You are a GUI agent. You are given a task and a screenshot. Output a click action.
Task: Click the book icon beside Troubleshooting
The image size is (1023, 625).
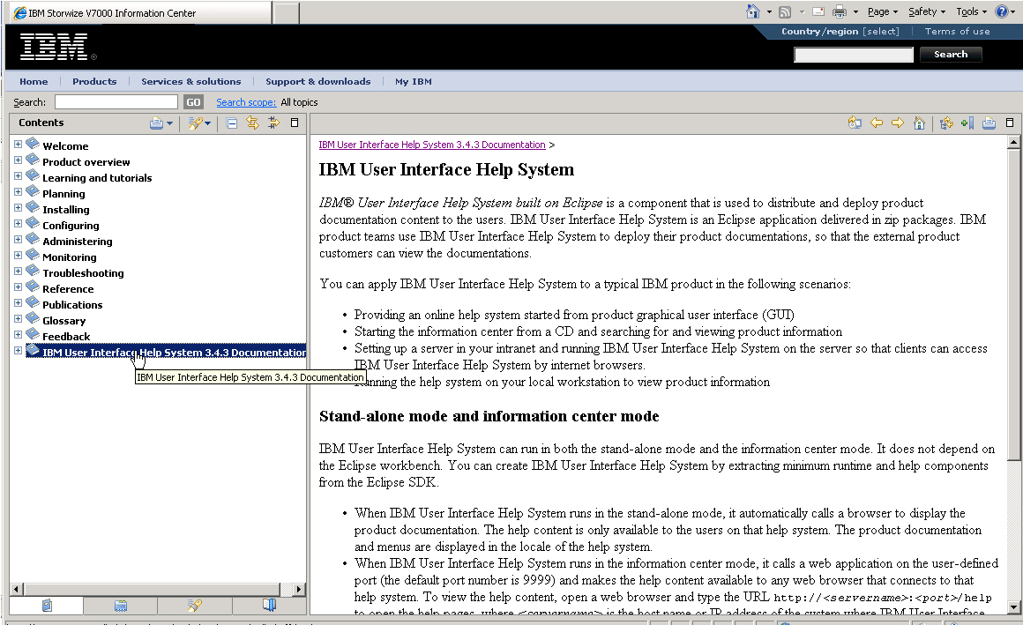[33, 270]
